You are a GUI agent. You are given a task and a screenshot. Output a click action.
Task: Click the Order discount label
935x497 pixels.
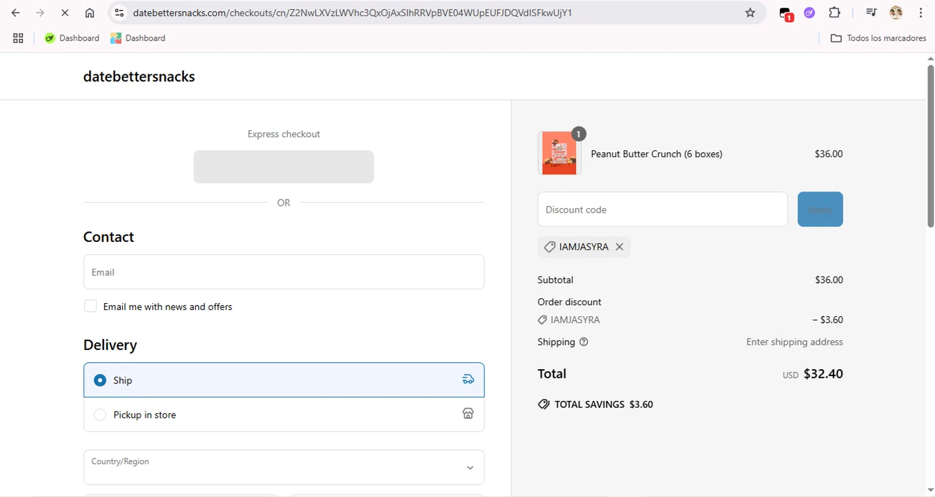click(x=569, y=302)
